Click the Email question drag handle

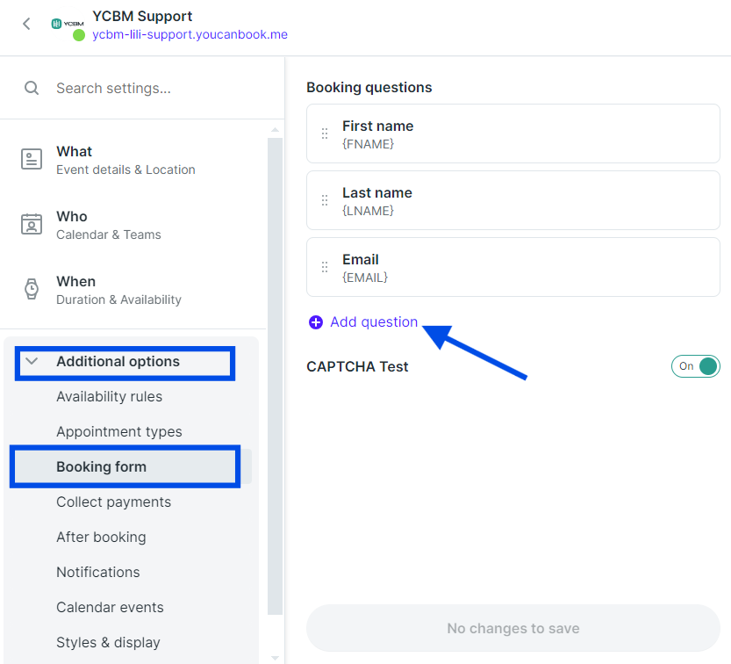[325, 267]
